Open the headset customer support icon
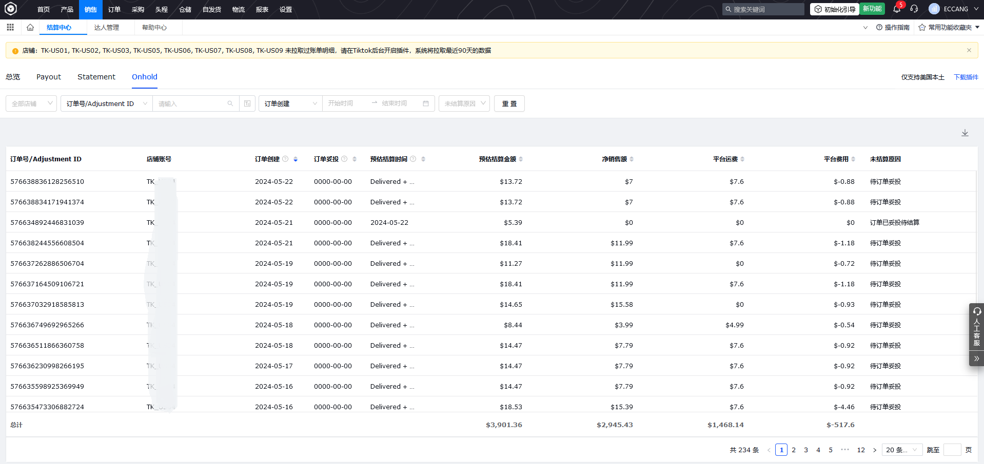 pyautogui.click(x=914, y=9)
